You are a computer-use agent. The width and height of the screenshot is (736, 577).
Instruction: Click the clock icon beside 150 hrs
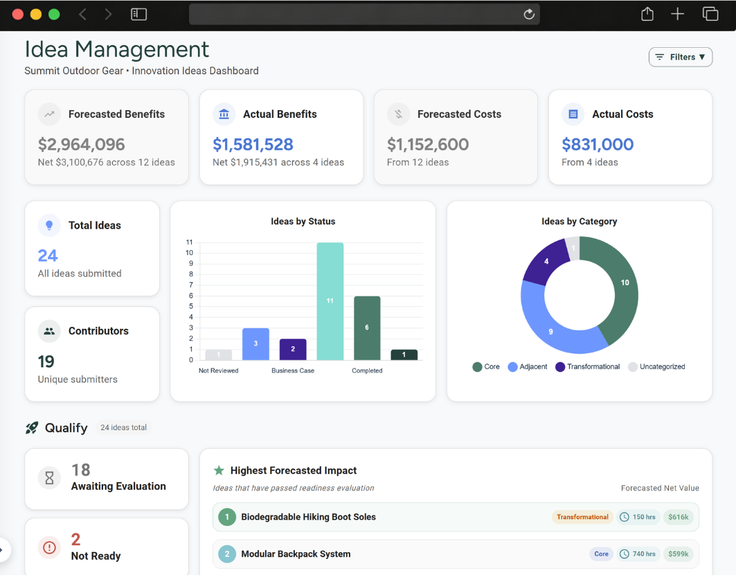(x=625, y=517)
